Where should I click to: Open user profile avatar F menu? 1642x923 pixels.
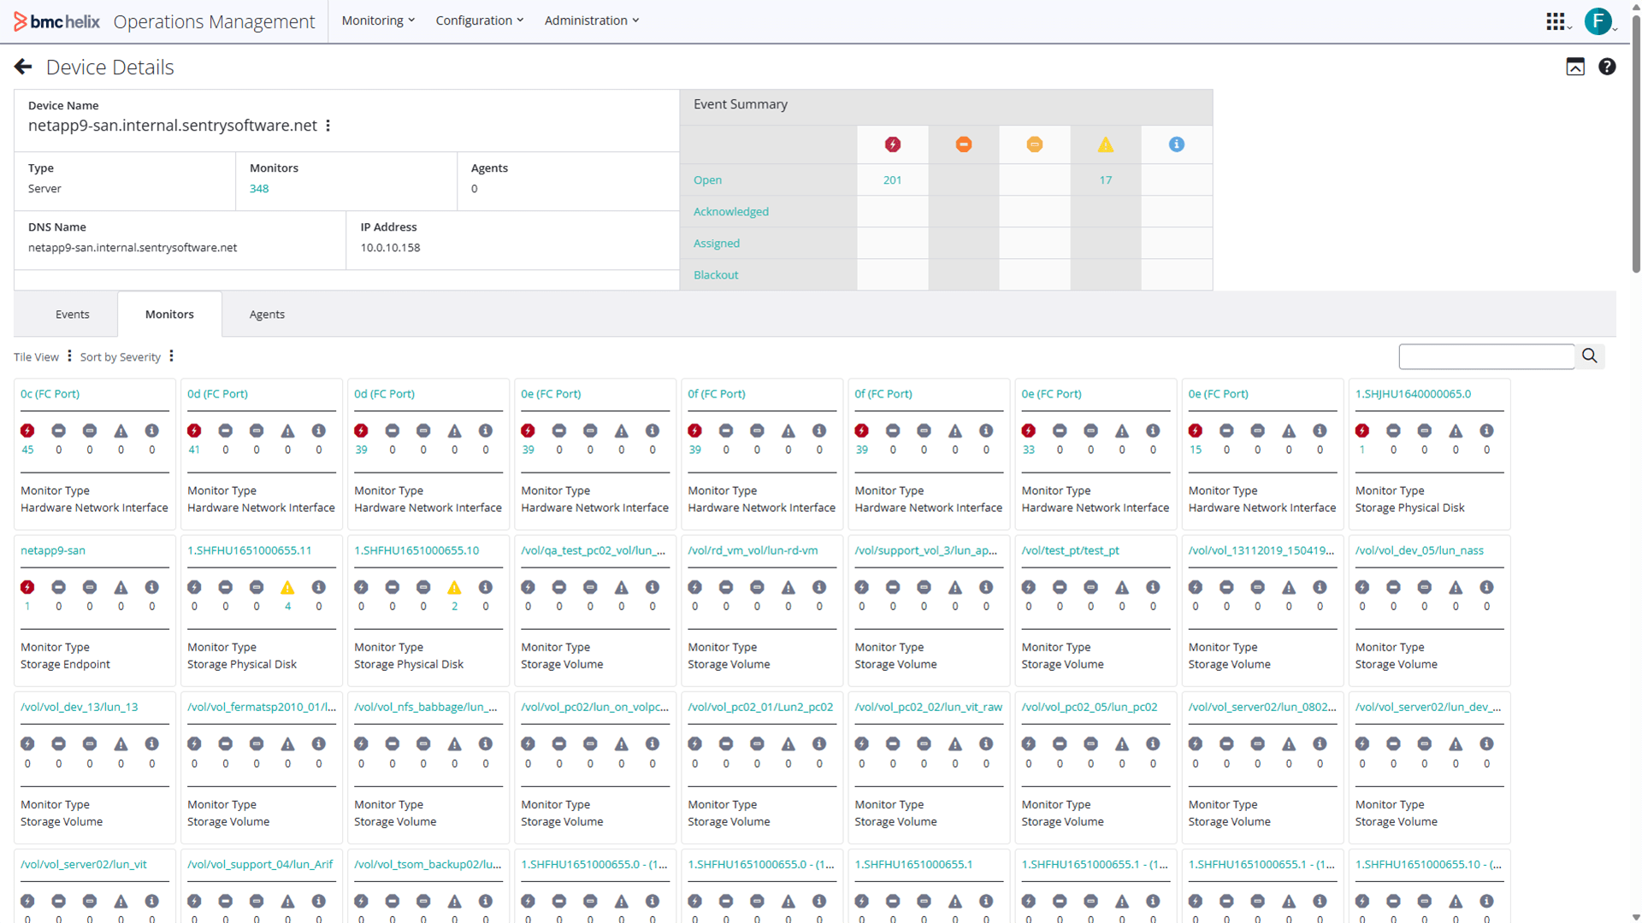1598,21
